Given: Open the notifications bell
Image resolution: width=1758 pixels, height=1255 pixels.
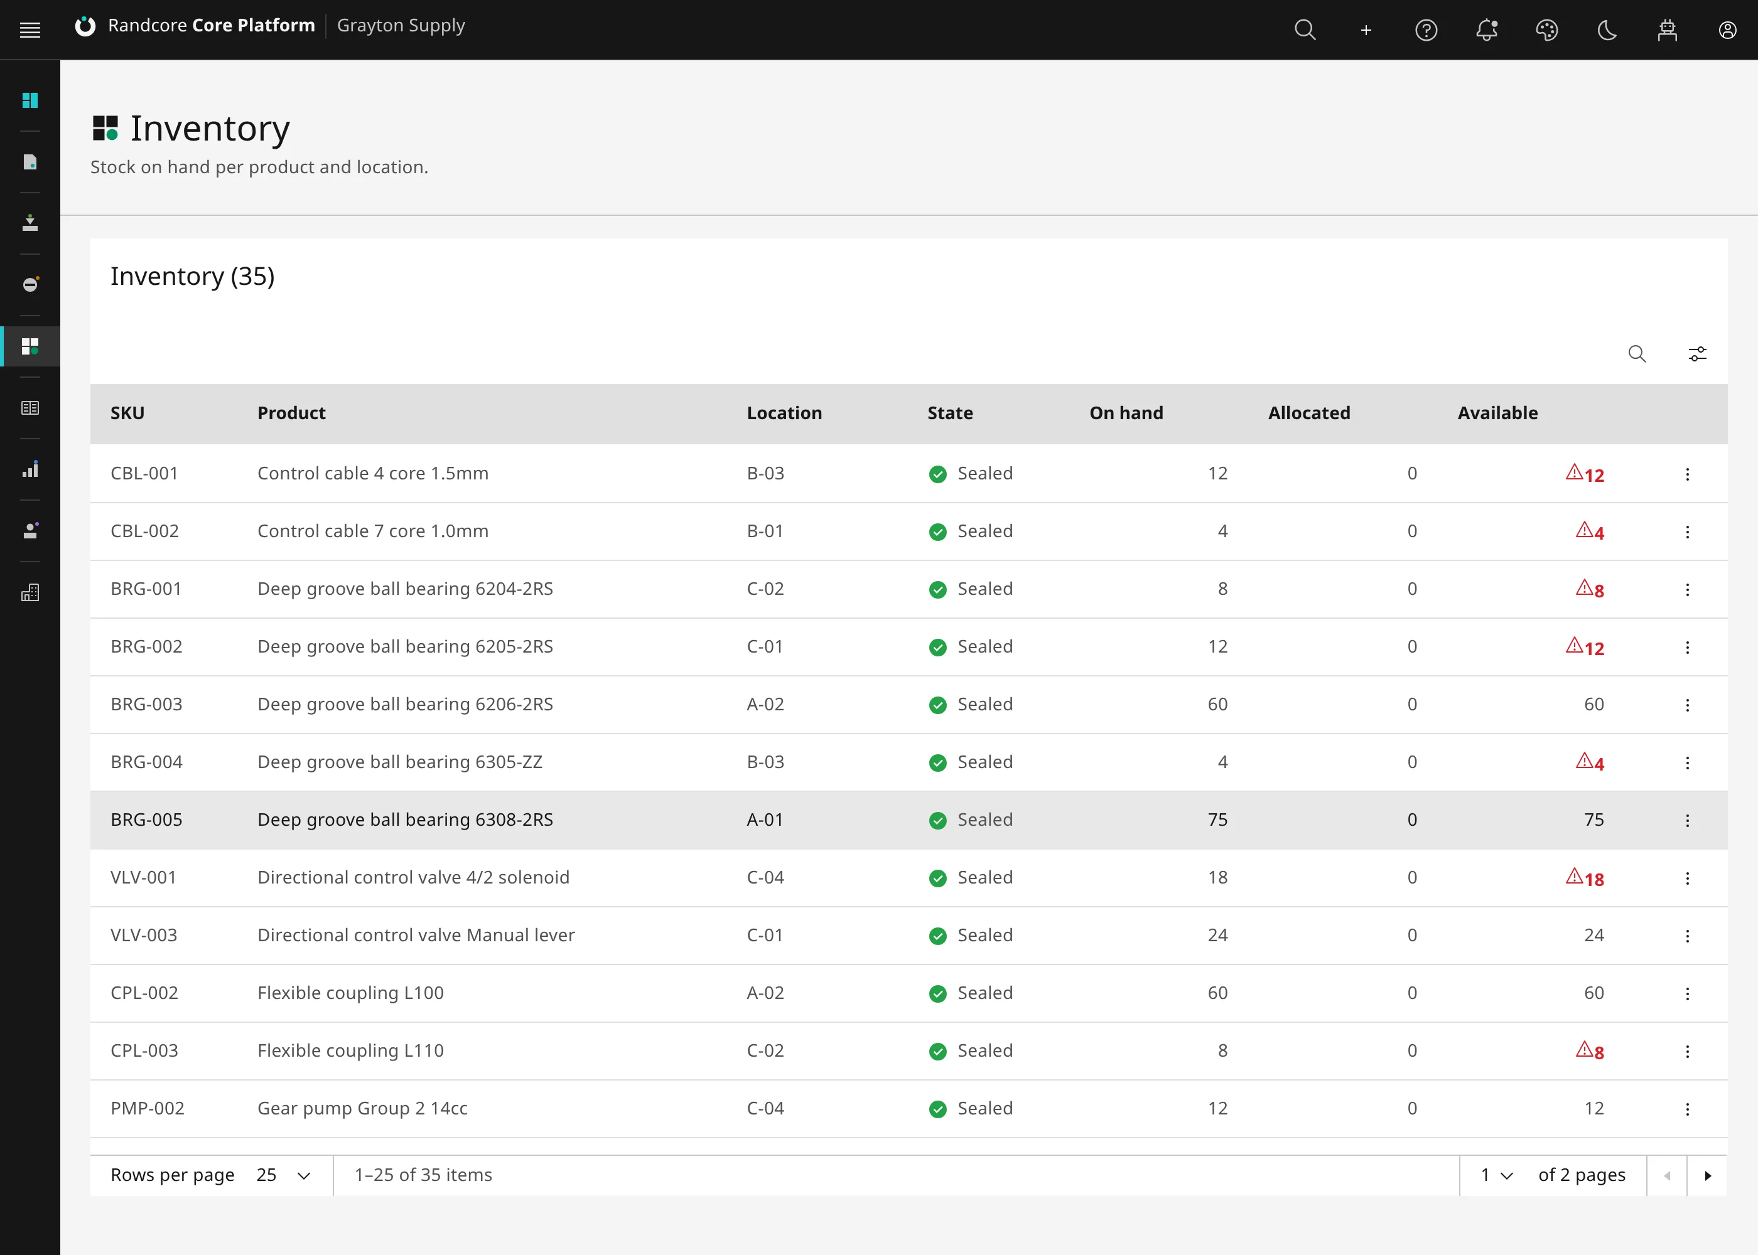Looking at the screenshot, I should pyautogui.click(x=1487, y=30).
